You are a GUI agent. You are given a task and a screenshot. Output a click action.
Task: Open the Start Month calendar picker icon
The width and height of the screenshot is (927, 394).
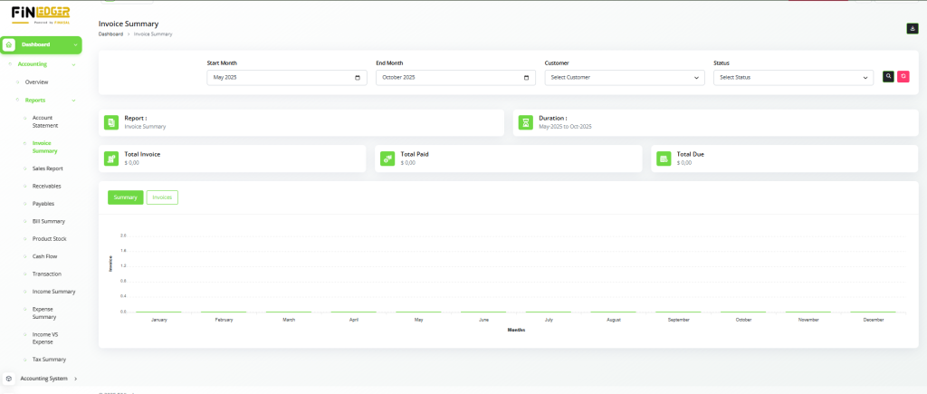(x=358, y=78)
